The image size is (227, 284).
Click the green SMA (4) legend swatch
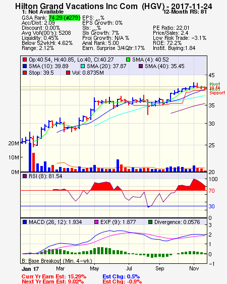(128, 60)
